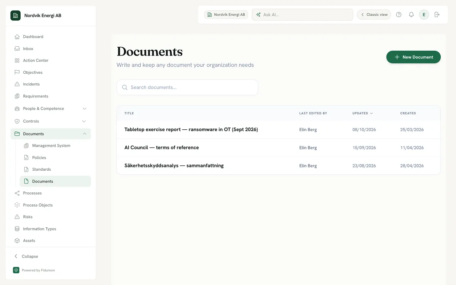
Task: Click the Processes share icon
Action: point(17,193)
